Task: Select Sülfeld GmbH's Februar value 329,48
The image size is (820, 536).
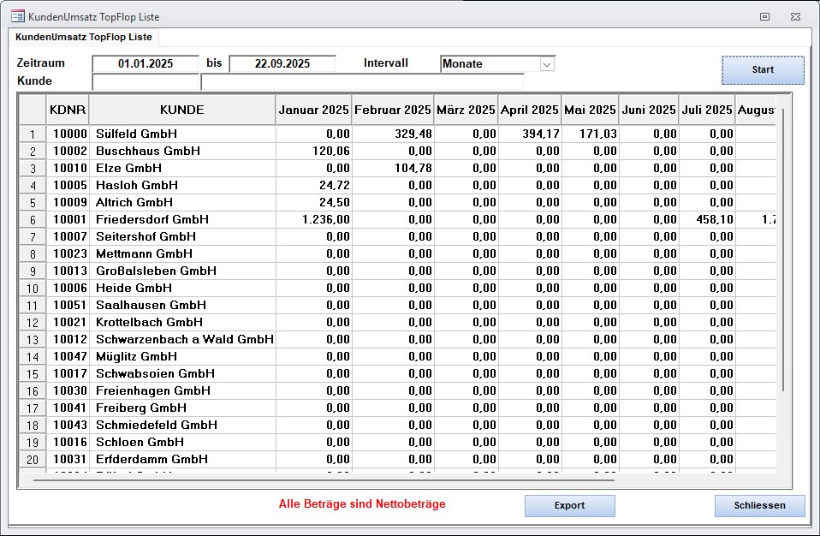Action: [393, 134]
